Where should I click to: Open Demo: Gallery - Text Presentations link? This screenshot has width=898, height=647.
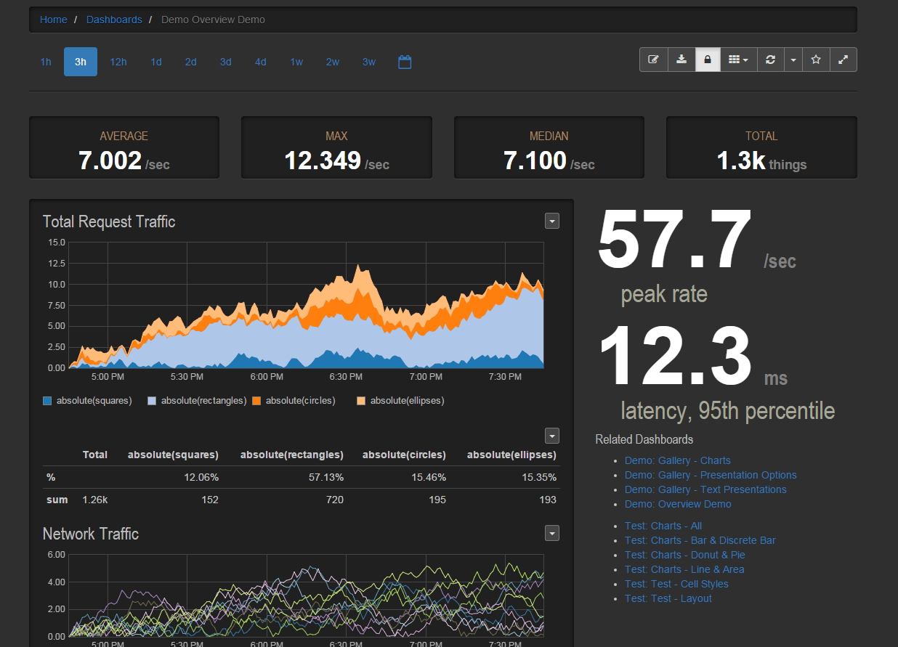point(705,489)
